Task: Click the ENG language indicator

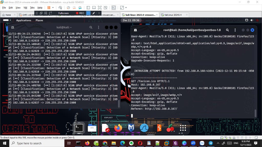Action: 236,143
